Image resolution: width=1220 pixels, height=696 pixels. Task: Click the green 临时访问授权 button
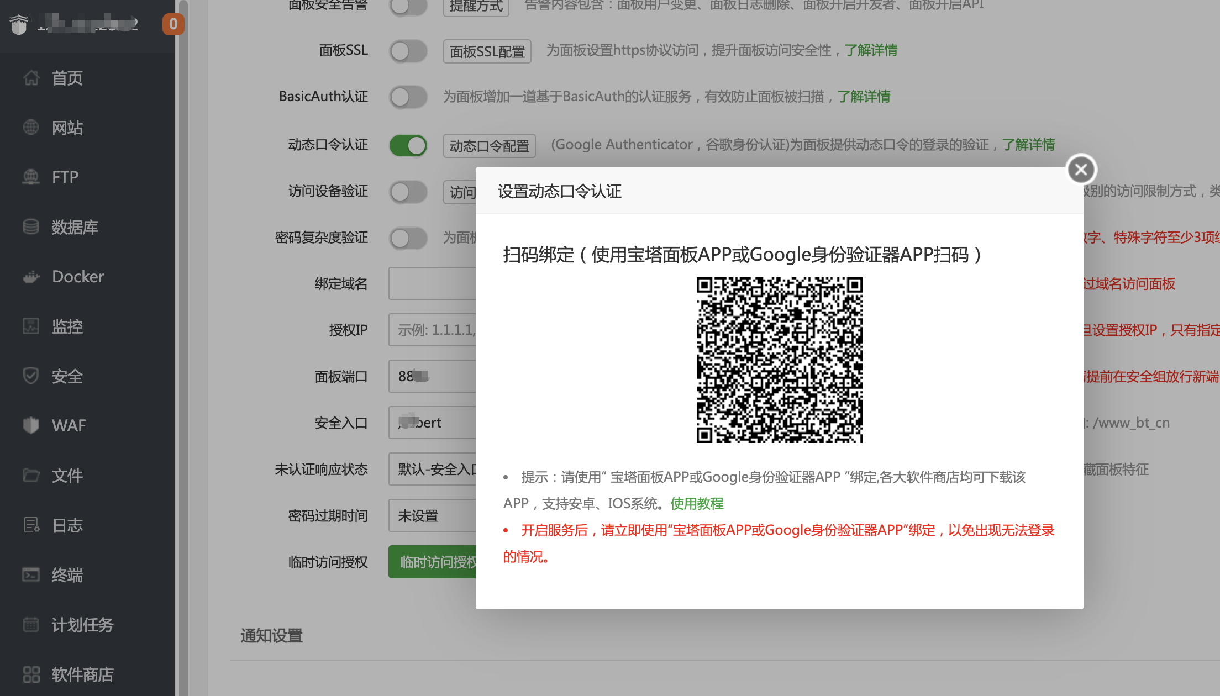pyautogui.click(x=432, y=562)
